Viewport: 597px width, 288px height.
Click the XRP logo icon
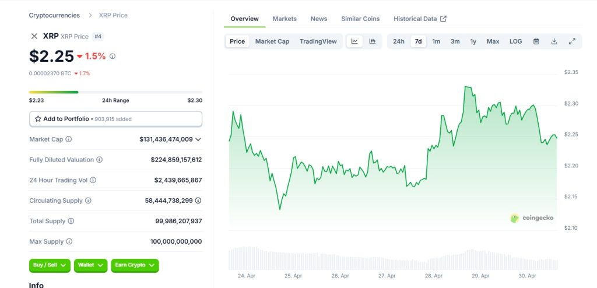pos(34,36)
